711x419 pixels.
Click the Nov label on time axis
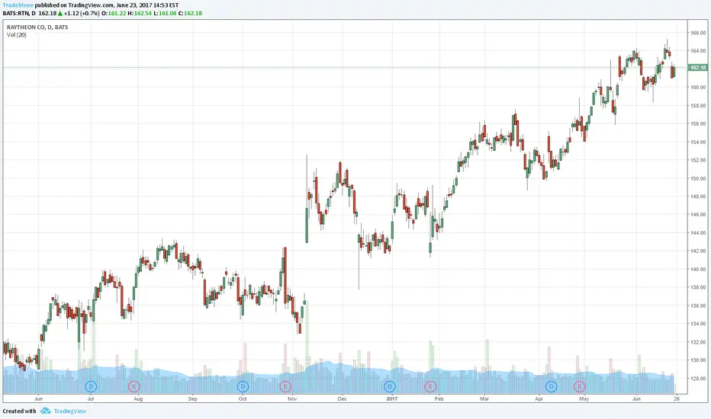click(292, 399)
